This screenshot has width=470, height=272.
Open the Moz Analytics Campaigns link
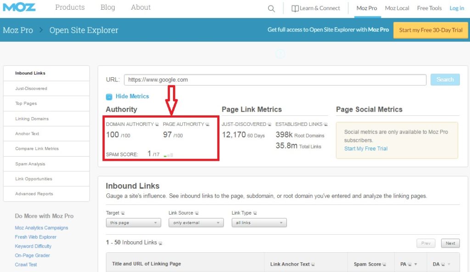tap(41, 228)
